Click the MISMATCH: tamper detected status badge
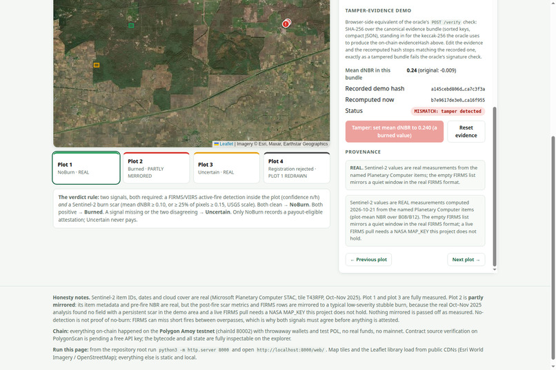This screenshot has width=556, height=370. coord(448,111)
